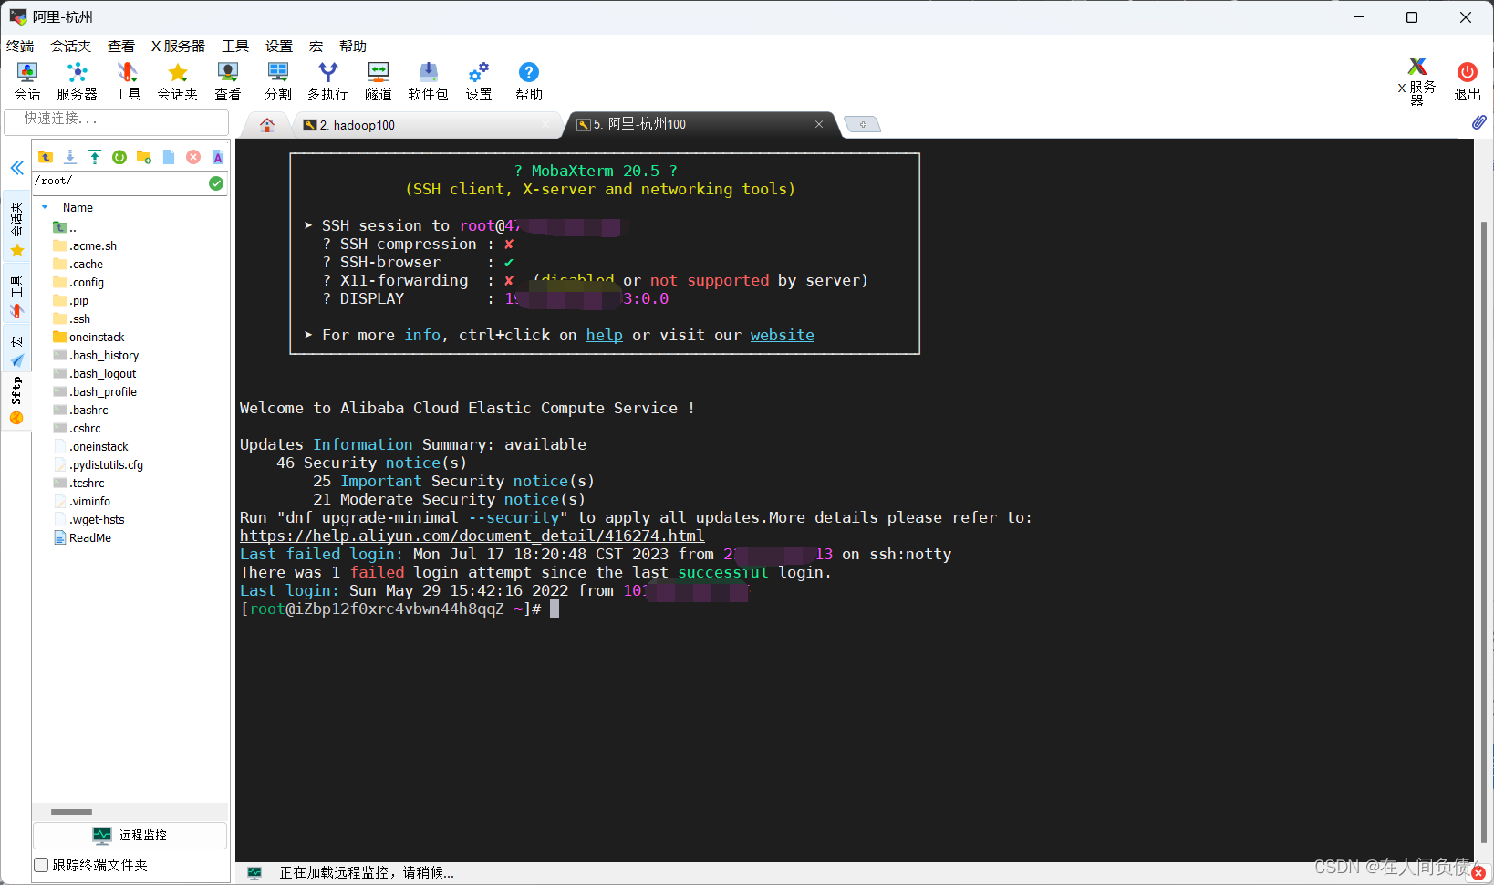
Task: Select the .. parent folder entry
Action: click(66, 227)
